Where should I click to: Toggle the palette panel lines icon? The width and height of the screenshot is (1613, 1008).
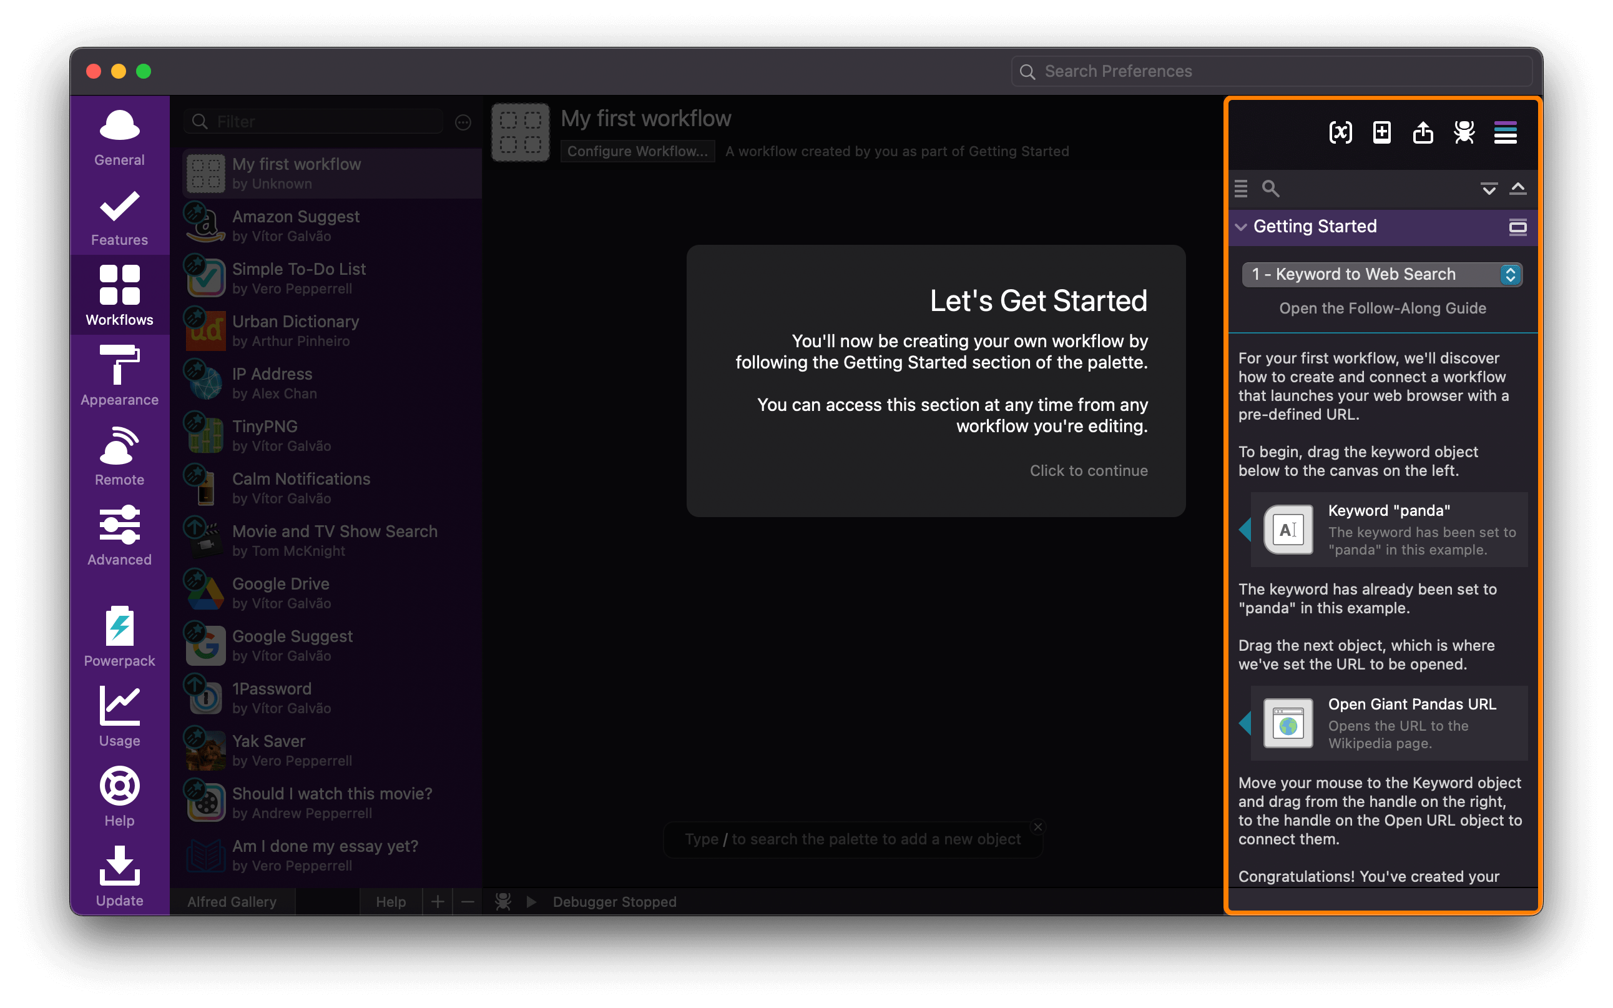tap(1505, 132)
